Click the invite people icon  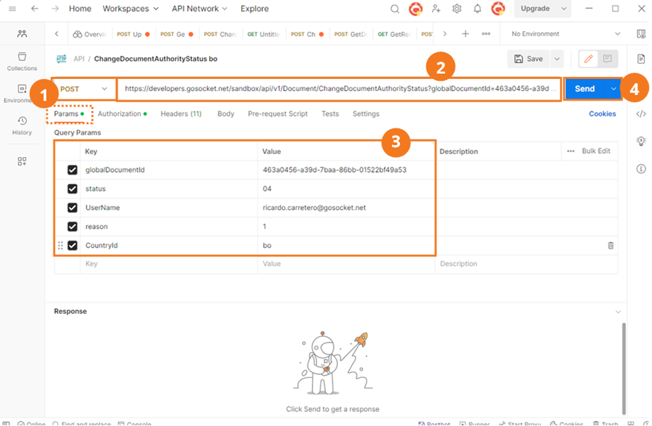point(436,9)
